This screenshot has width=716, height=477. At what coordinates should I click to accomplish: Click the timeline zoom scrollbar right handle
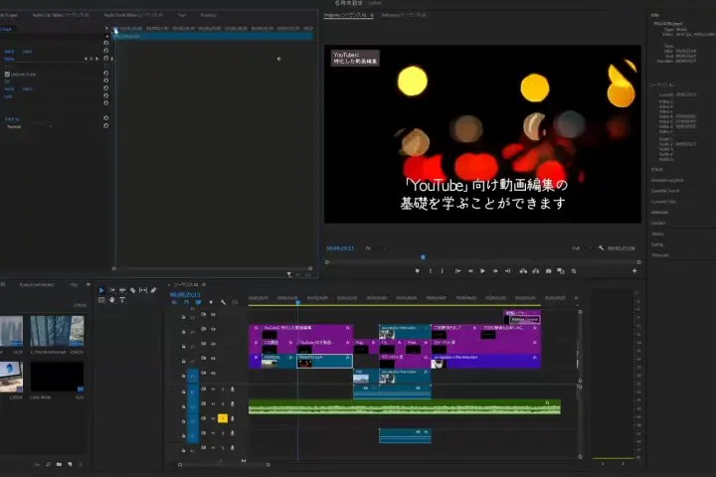(x=268, y=465)
